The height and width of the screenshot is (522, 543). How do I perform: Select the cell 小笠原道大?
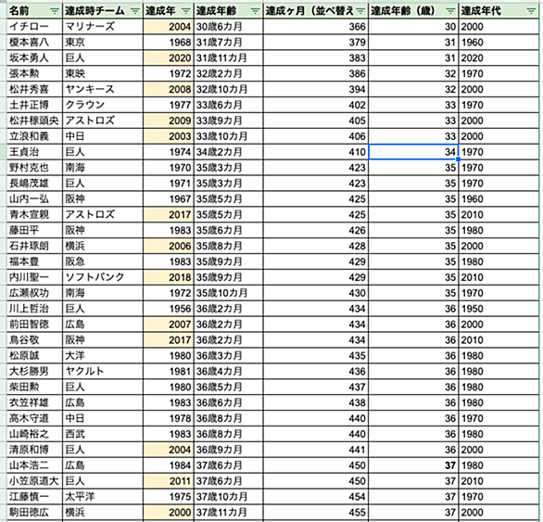tap(34, 481)
